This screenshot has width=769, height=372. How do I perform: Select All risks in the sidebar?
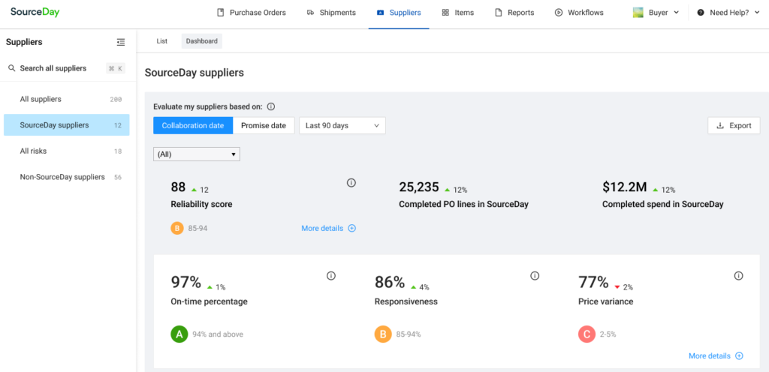point(33,151)
